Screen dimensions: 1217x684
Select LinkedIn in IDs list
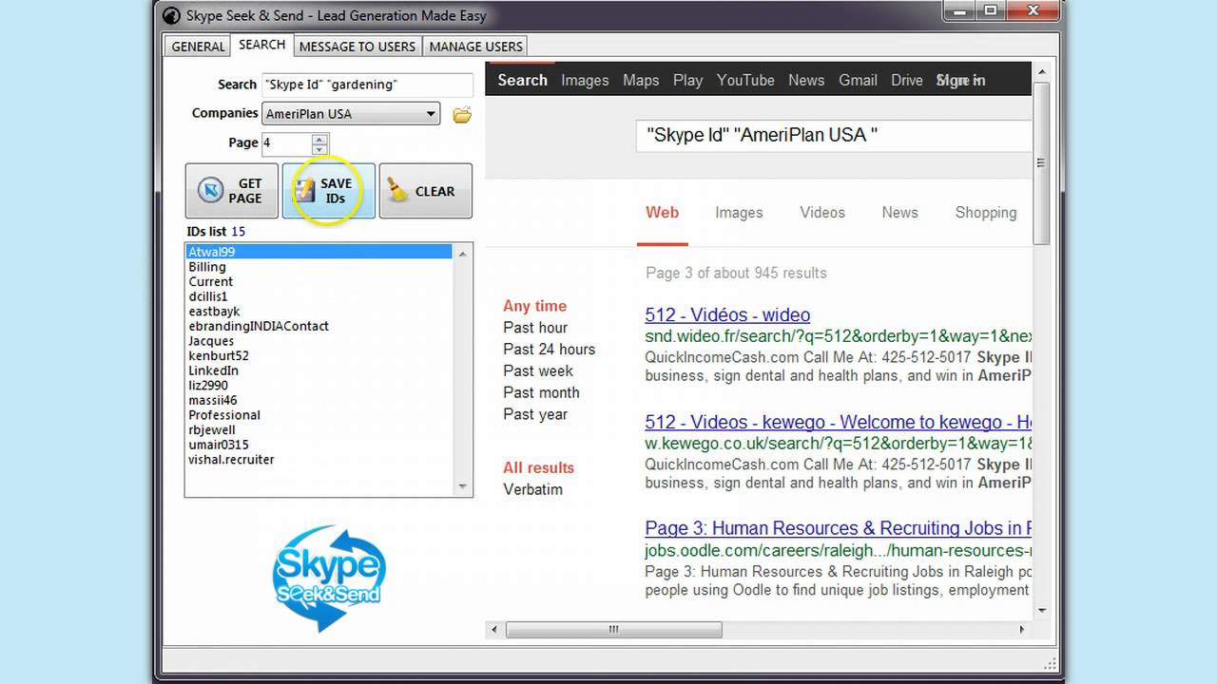pyautogui.click(x=319, y=370)
